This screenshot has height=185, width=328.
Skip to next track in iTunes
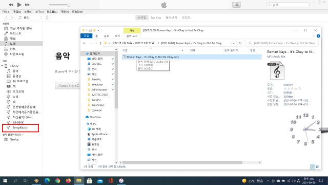[27, 5]
